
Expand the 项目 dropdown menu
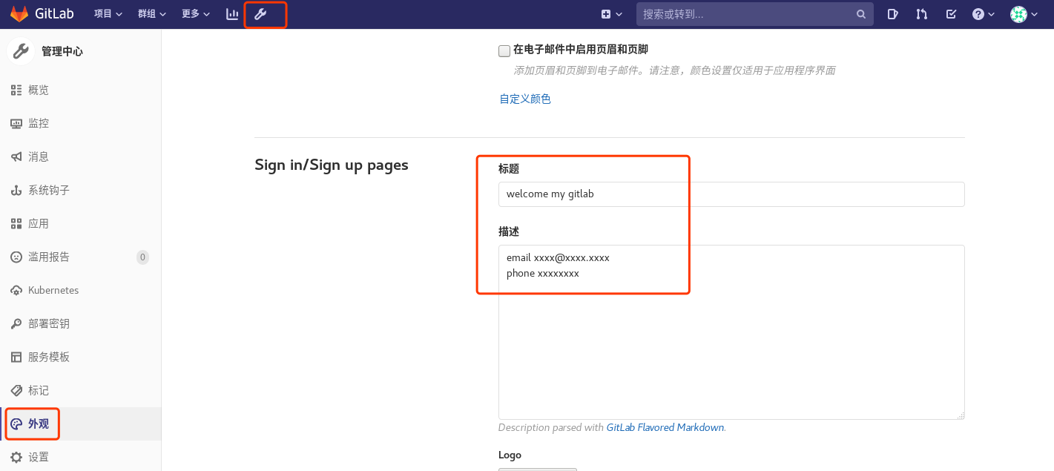pos(108,13)
